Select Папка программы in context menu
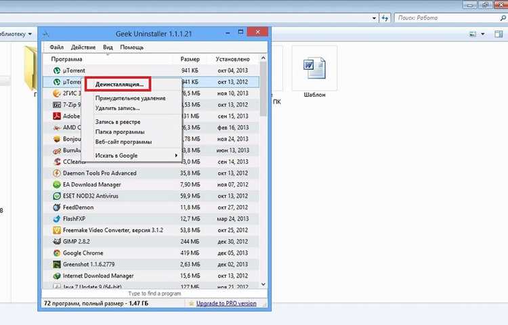The width and height of the screenshot is (508, 325). [120, 132]
